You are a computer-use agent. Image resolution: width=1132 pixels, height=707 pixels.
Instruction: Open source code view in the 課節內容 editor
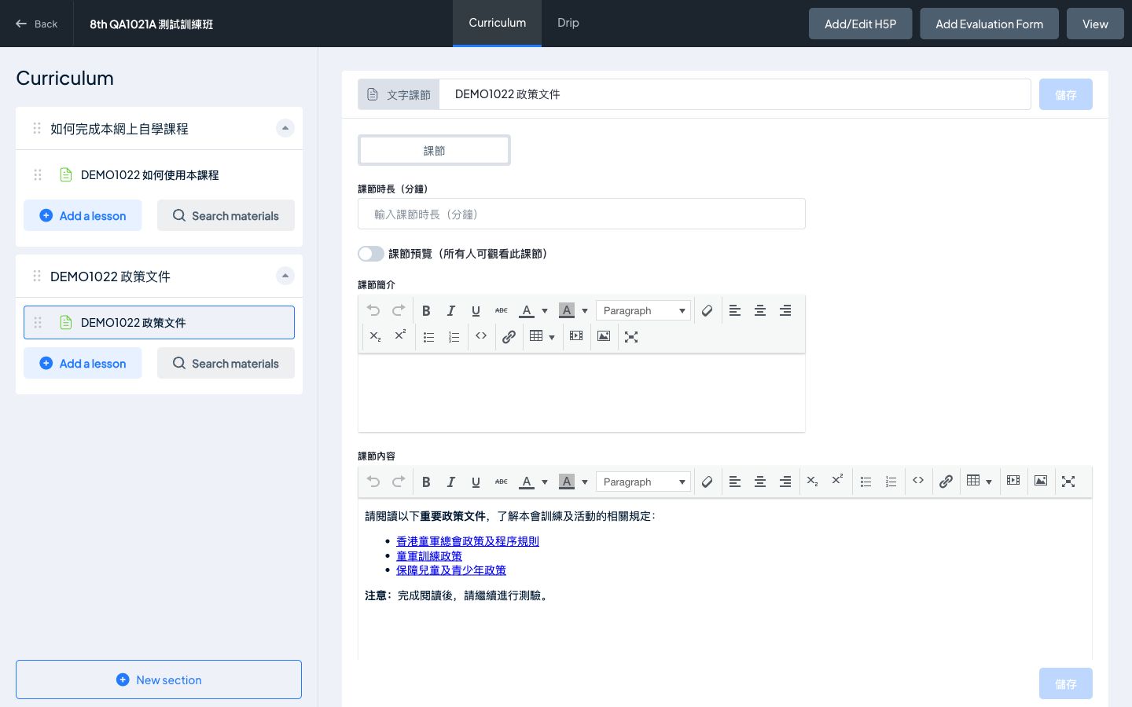[x=918, y=481]
